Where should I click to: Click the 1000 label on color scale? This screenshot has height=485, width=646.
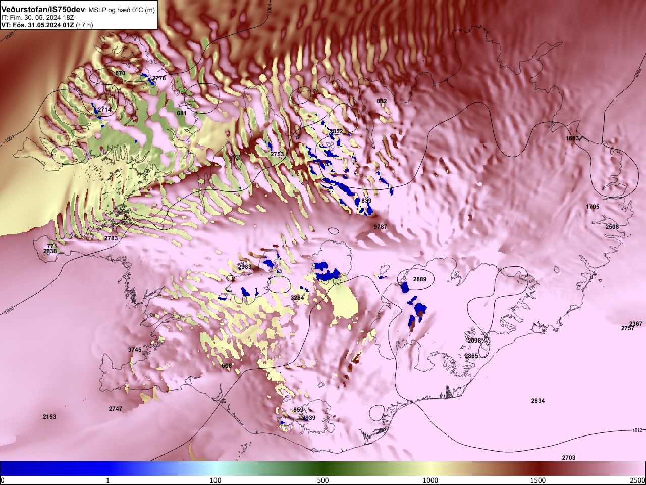pos(430,480)
